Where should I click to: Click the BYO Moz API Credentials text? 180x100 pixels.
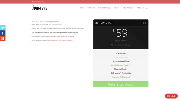tap(121, 73)
